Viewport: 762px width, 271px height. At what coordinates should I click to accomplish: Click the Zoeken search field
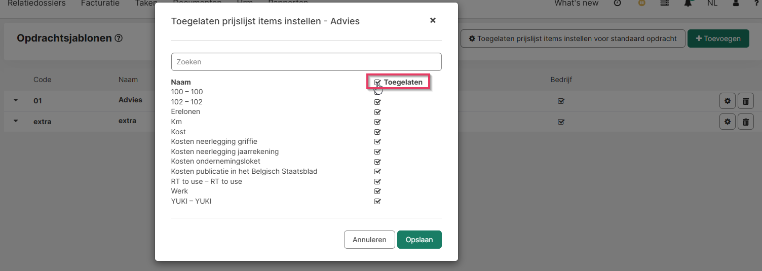tap(306, 62)
